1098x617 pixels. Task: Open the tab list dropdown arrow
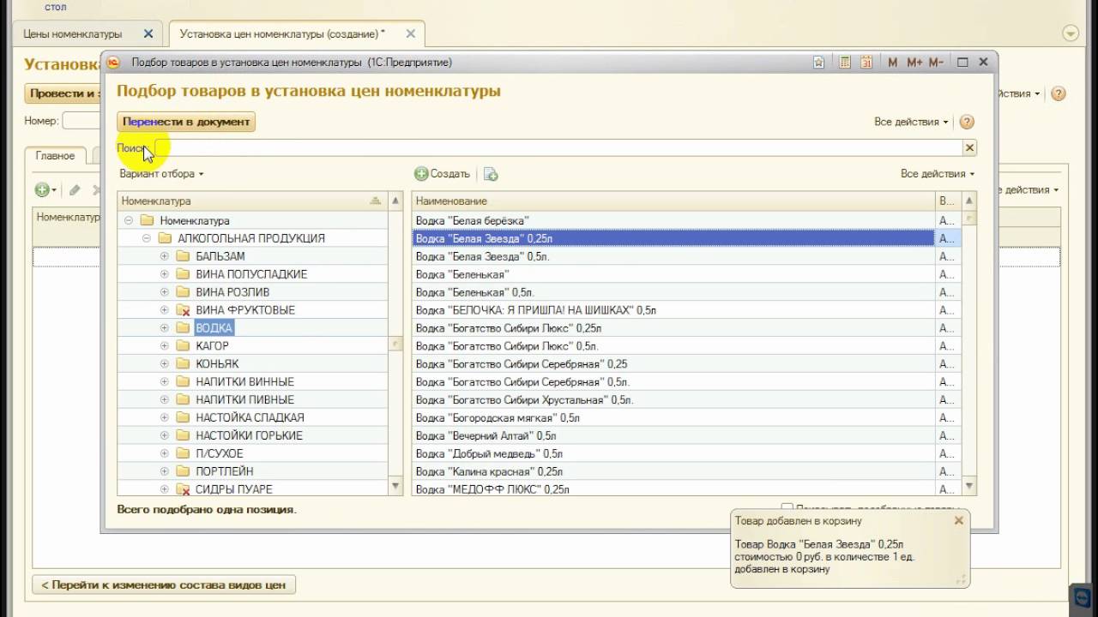1070,33
